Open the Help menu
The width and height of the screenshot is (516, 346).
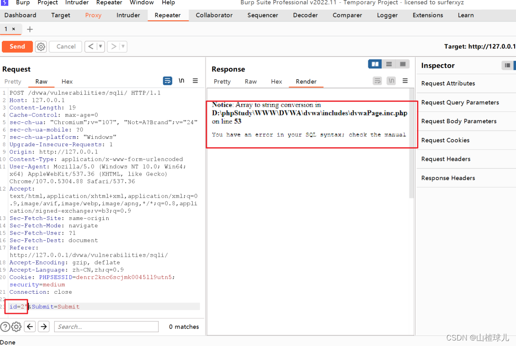click(x=168, y=3)
